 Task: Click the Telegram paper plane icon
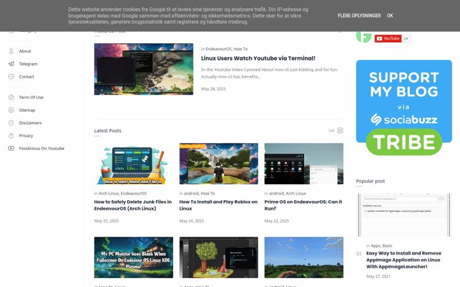click(11, 64)
